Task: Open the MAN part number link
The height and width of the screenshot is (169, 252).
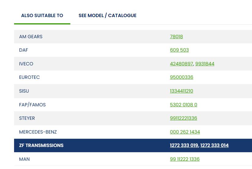Action: [x=185, y=159]
